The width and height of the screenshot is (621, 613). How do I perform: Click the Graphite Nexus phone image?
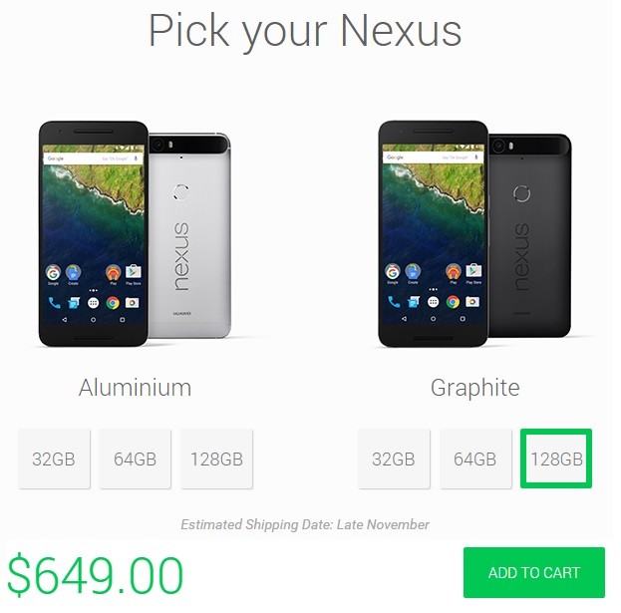(474, 233)
